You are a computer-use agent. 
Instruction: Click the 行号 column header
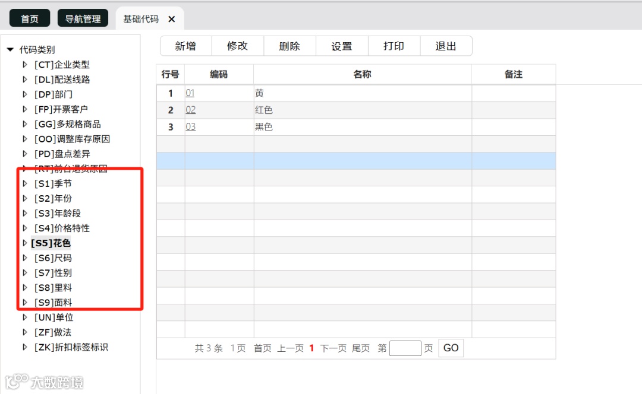coord(171,74)
